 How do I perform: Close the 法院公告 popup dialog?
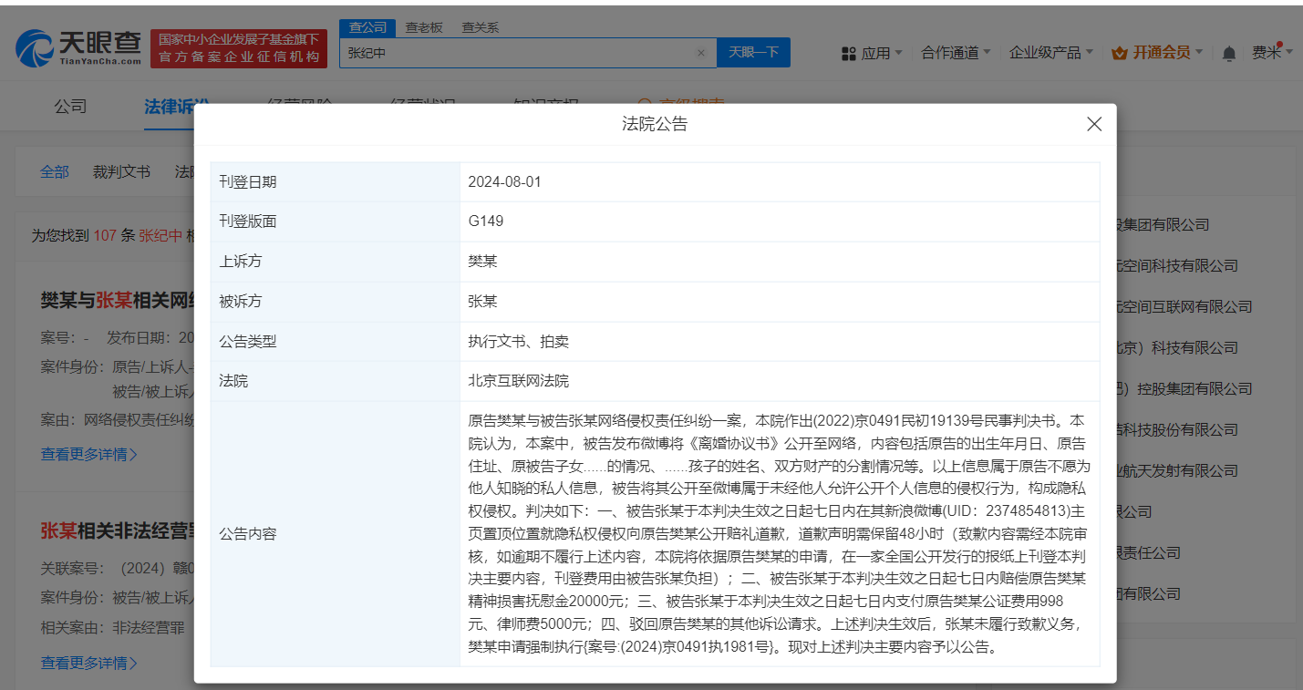(1093, 124)
